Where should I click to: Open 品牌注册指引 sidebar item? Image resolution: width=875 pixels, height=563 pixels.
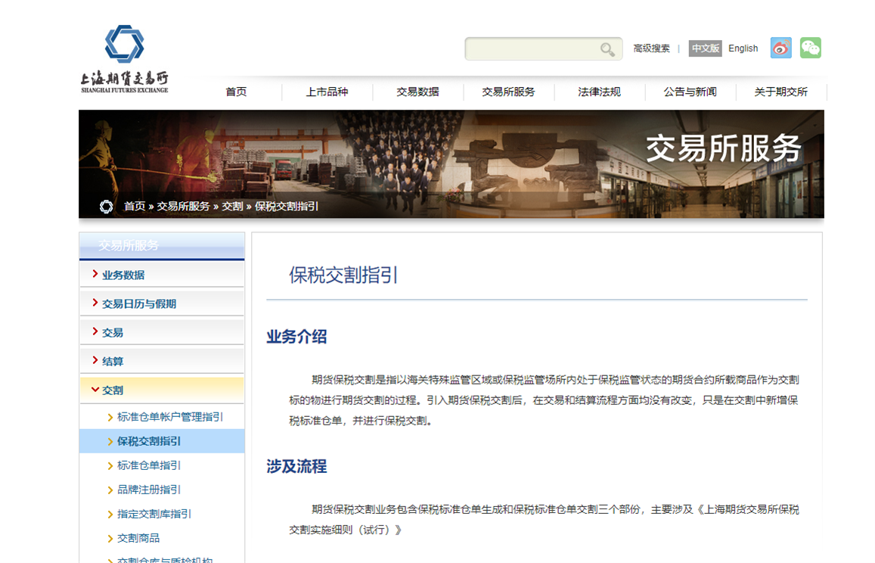coord(148,490)
